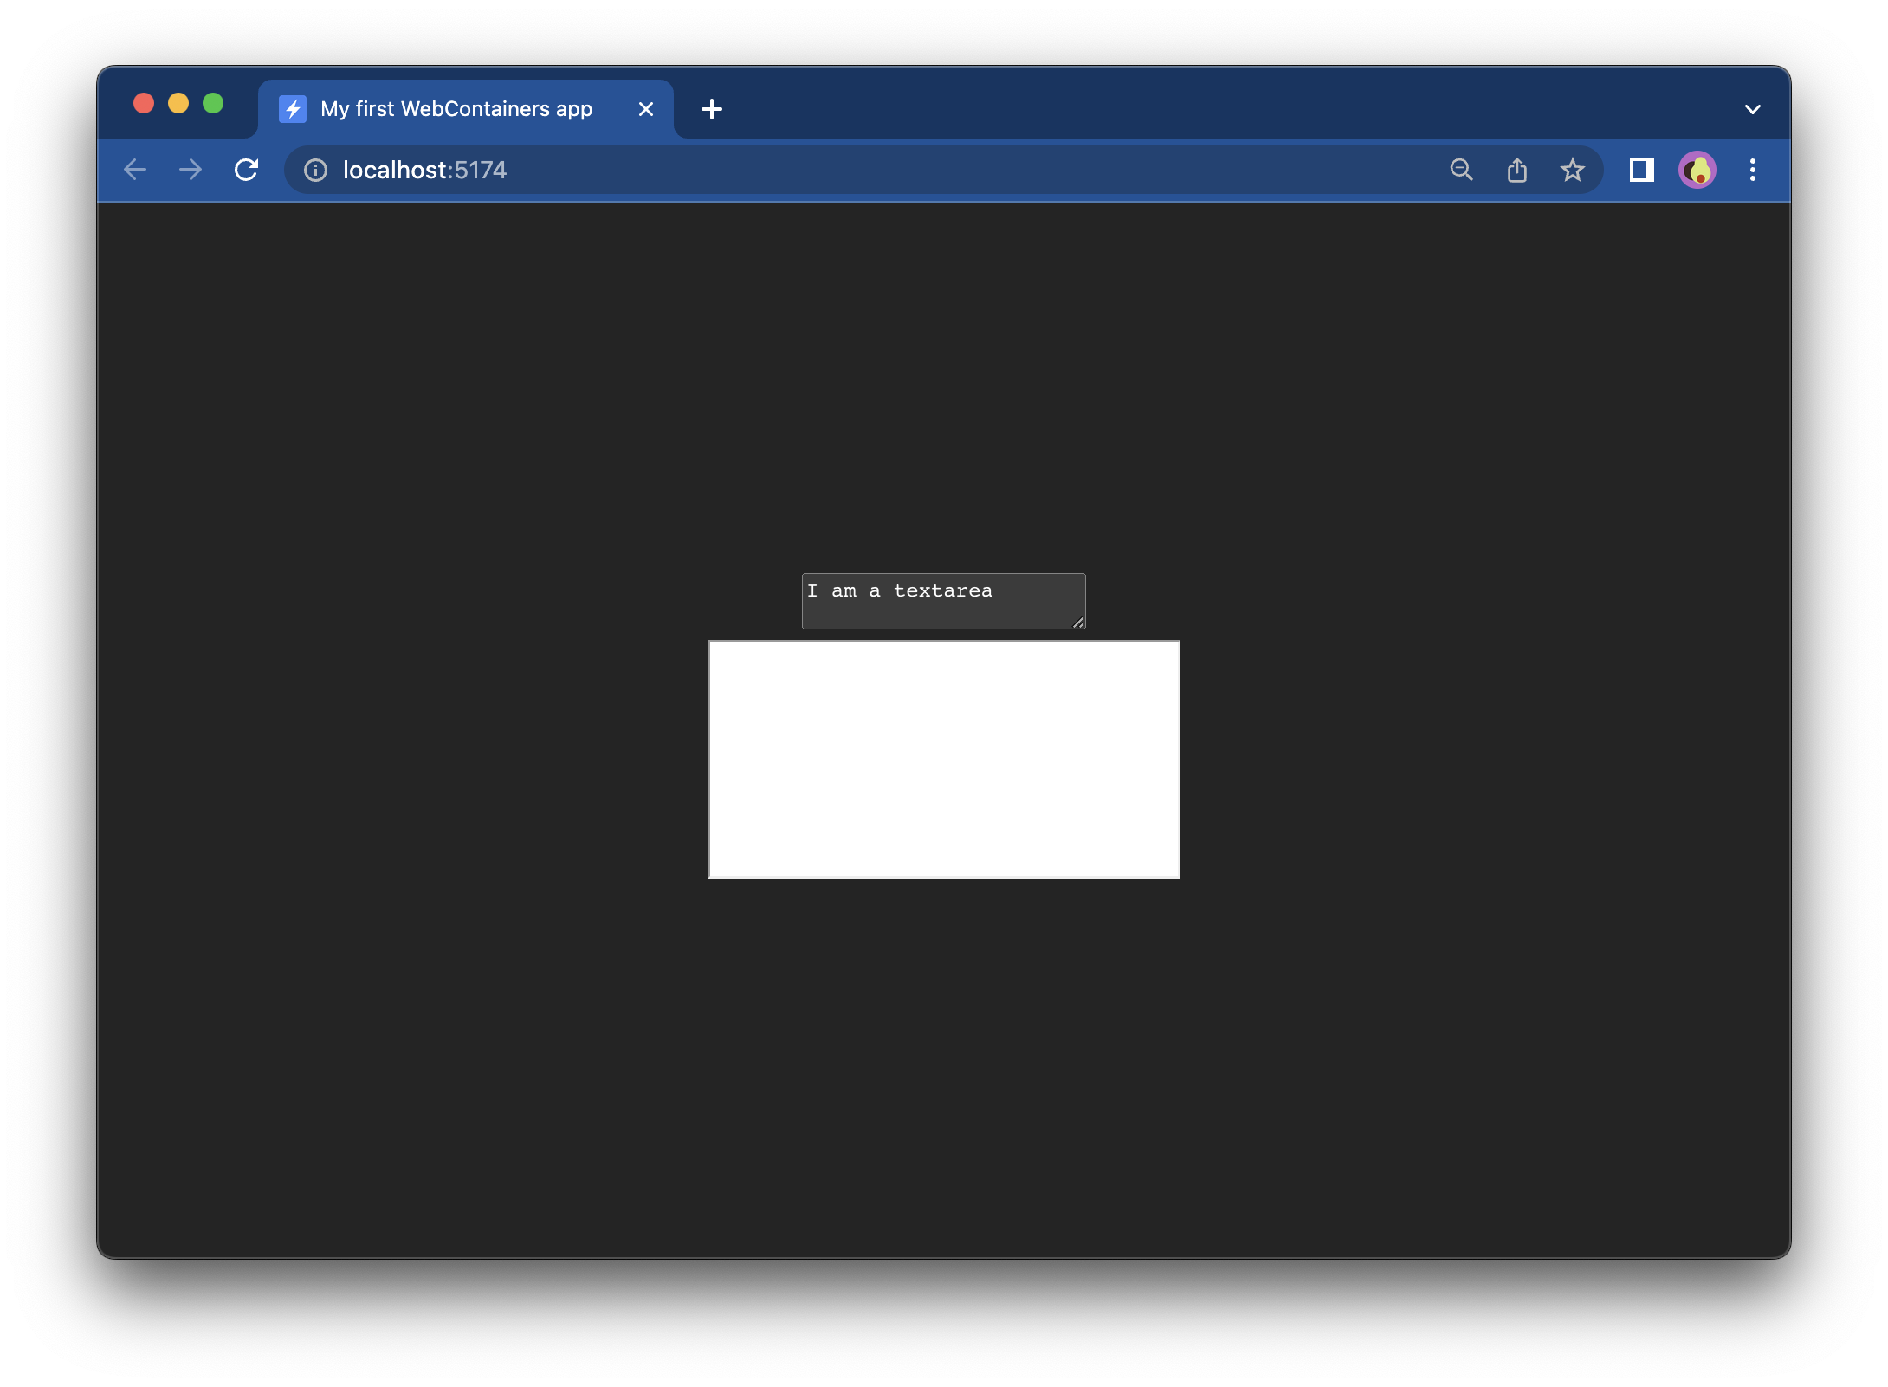The image size is (1888, 1387).
Task: Close the My first WebContainers app tab
Action: [646, 109]
